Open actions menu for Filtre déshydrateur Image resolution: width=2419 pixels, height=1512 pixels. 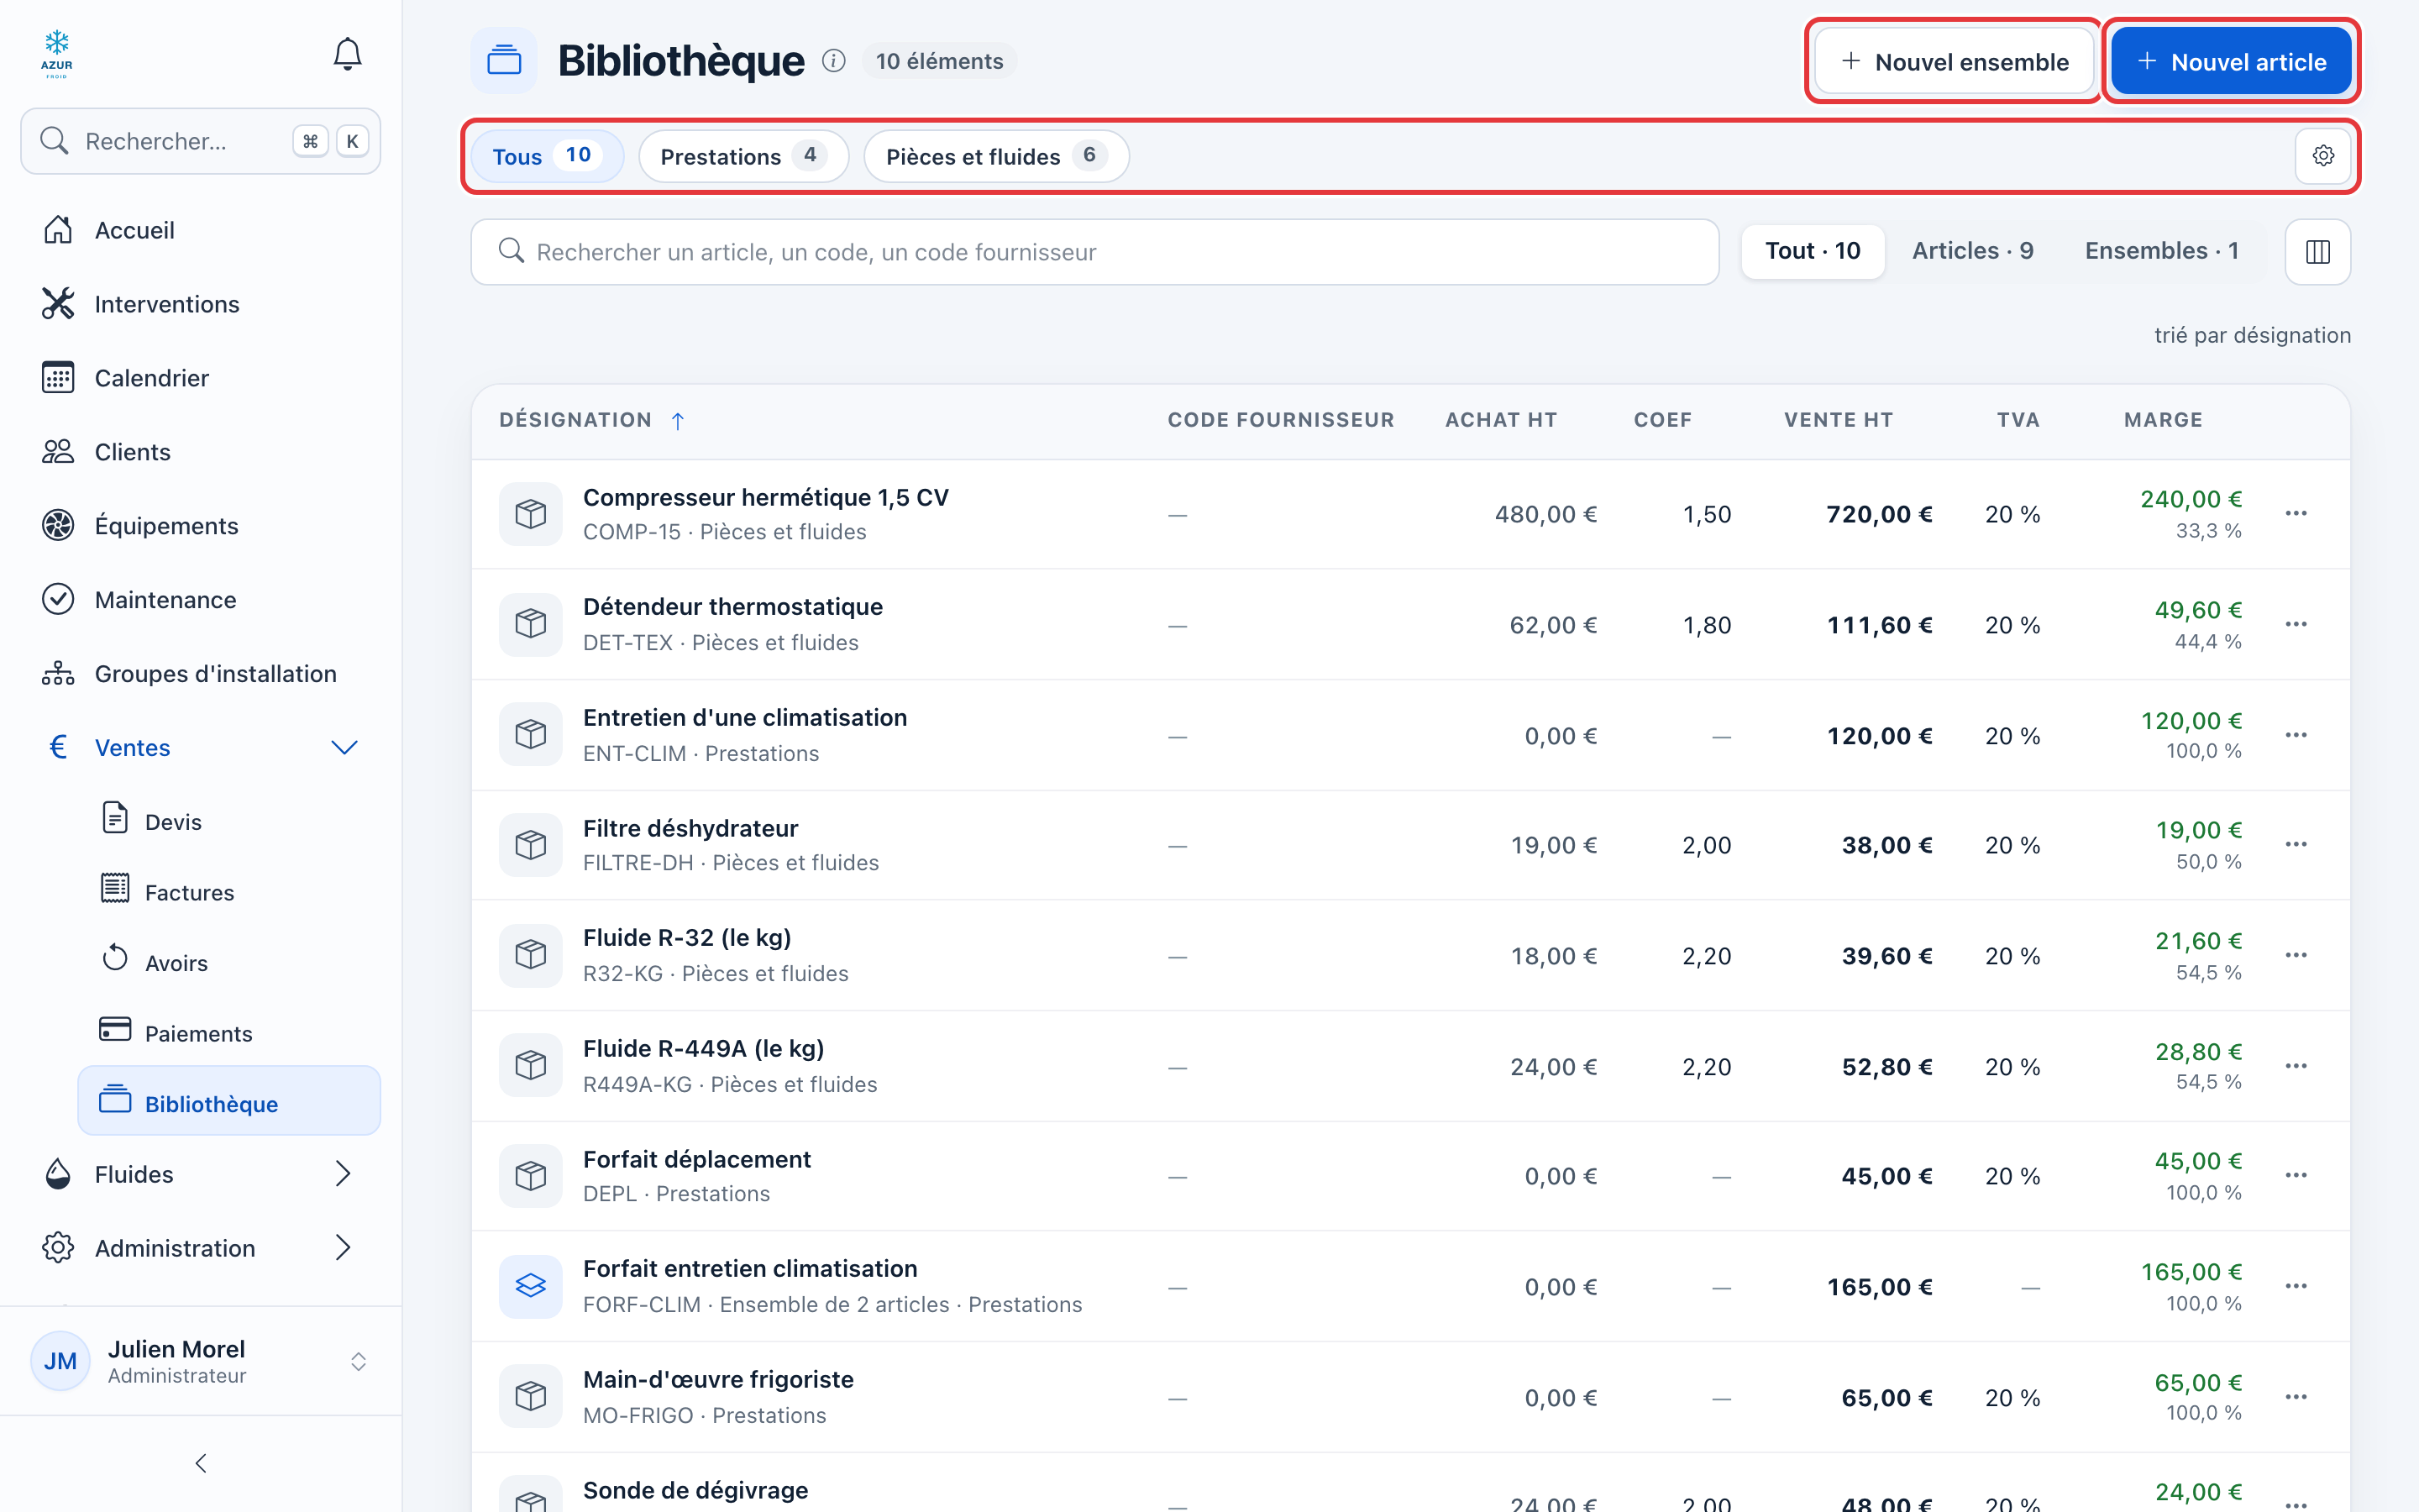2296,844
